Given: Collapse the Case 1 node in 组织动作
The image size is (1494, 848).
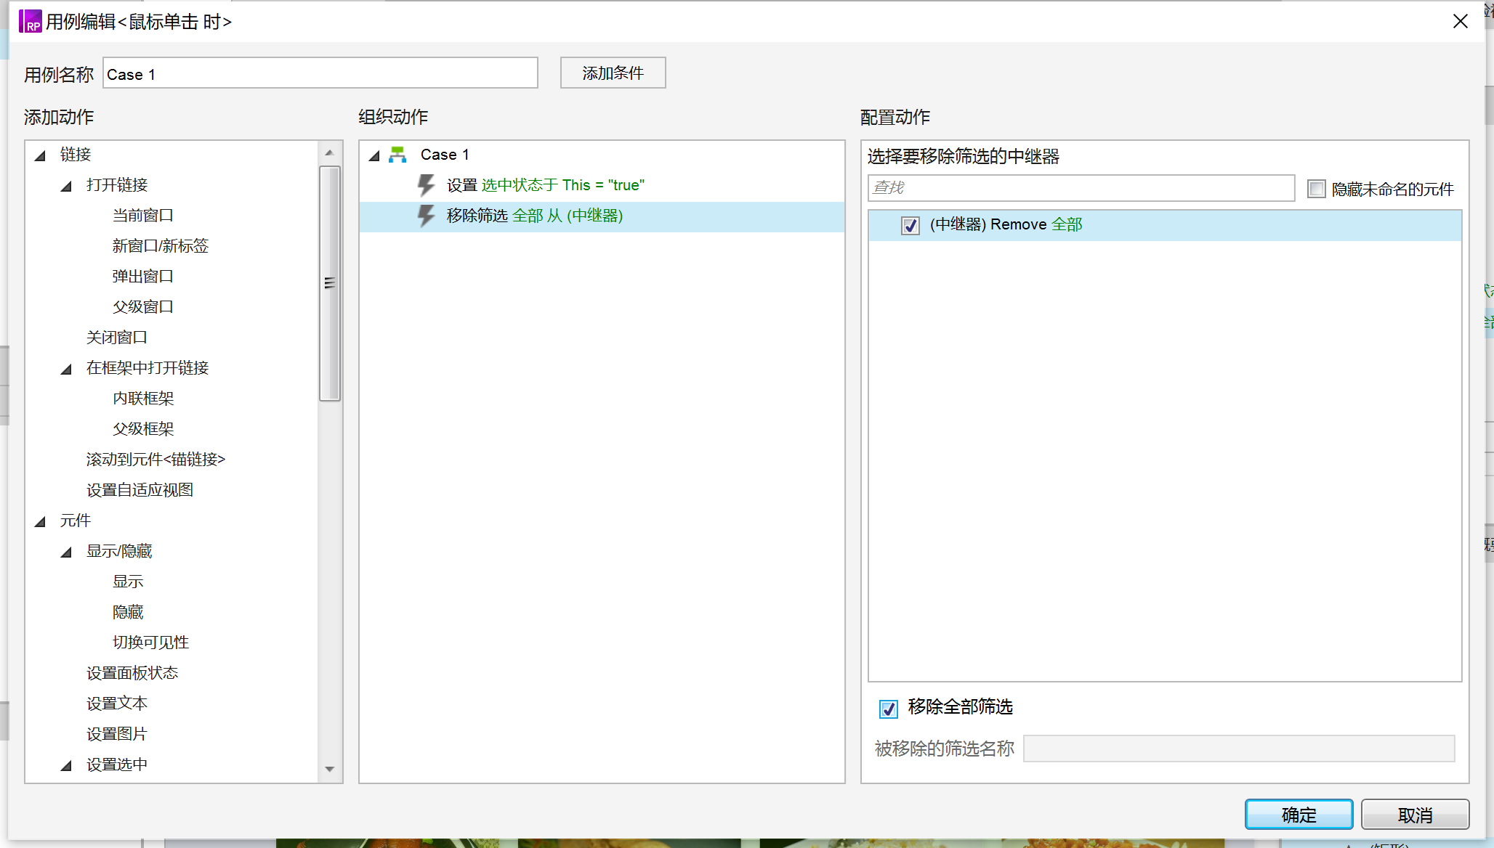Looking at the screenshot, I should tap(375, 155).
